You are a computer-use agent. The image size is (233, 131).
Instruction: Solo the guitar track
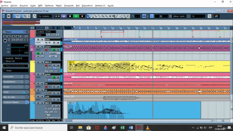(x=42, y=74)
